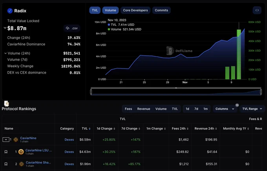This screenshot has height=171, width=267.
Task: Open the CaviarNine Sha... protocol link
Action: [x=38, y=162]
